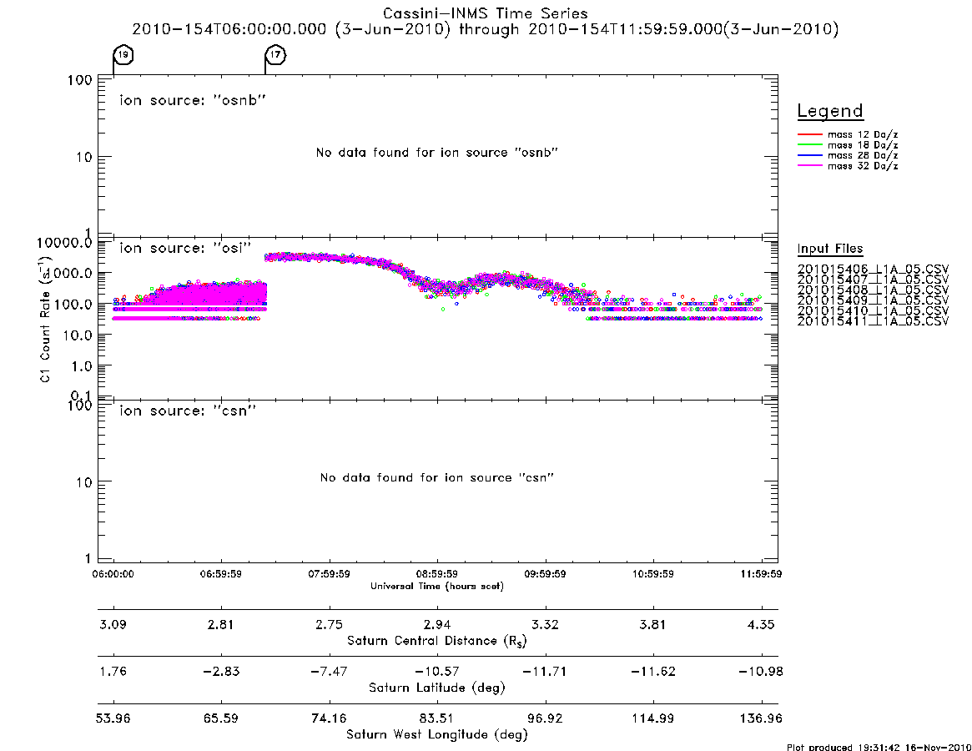
Task: Click the 10:59:59 time tick label
Action: (652, 574)
